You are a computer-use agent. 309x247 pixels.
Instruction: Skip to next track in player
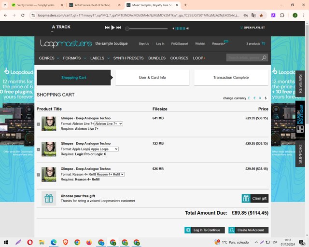119,27
